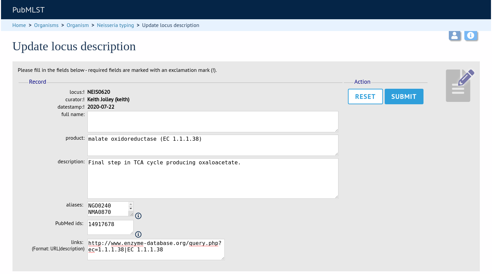Image resolution: width=492 pixels, height=274 pixels.
Task: Submit the locus description form
Action: coord(404,97)
